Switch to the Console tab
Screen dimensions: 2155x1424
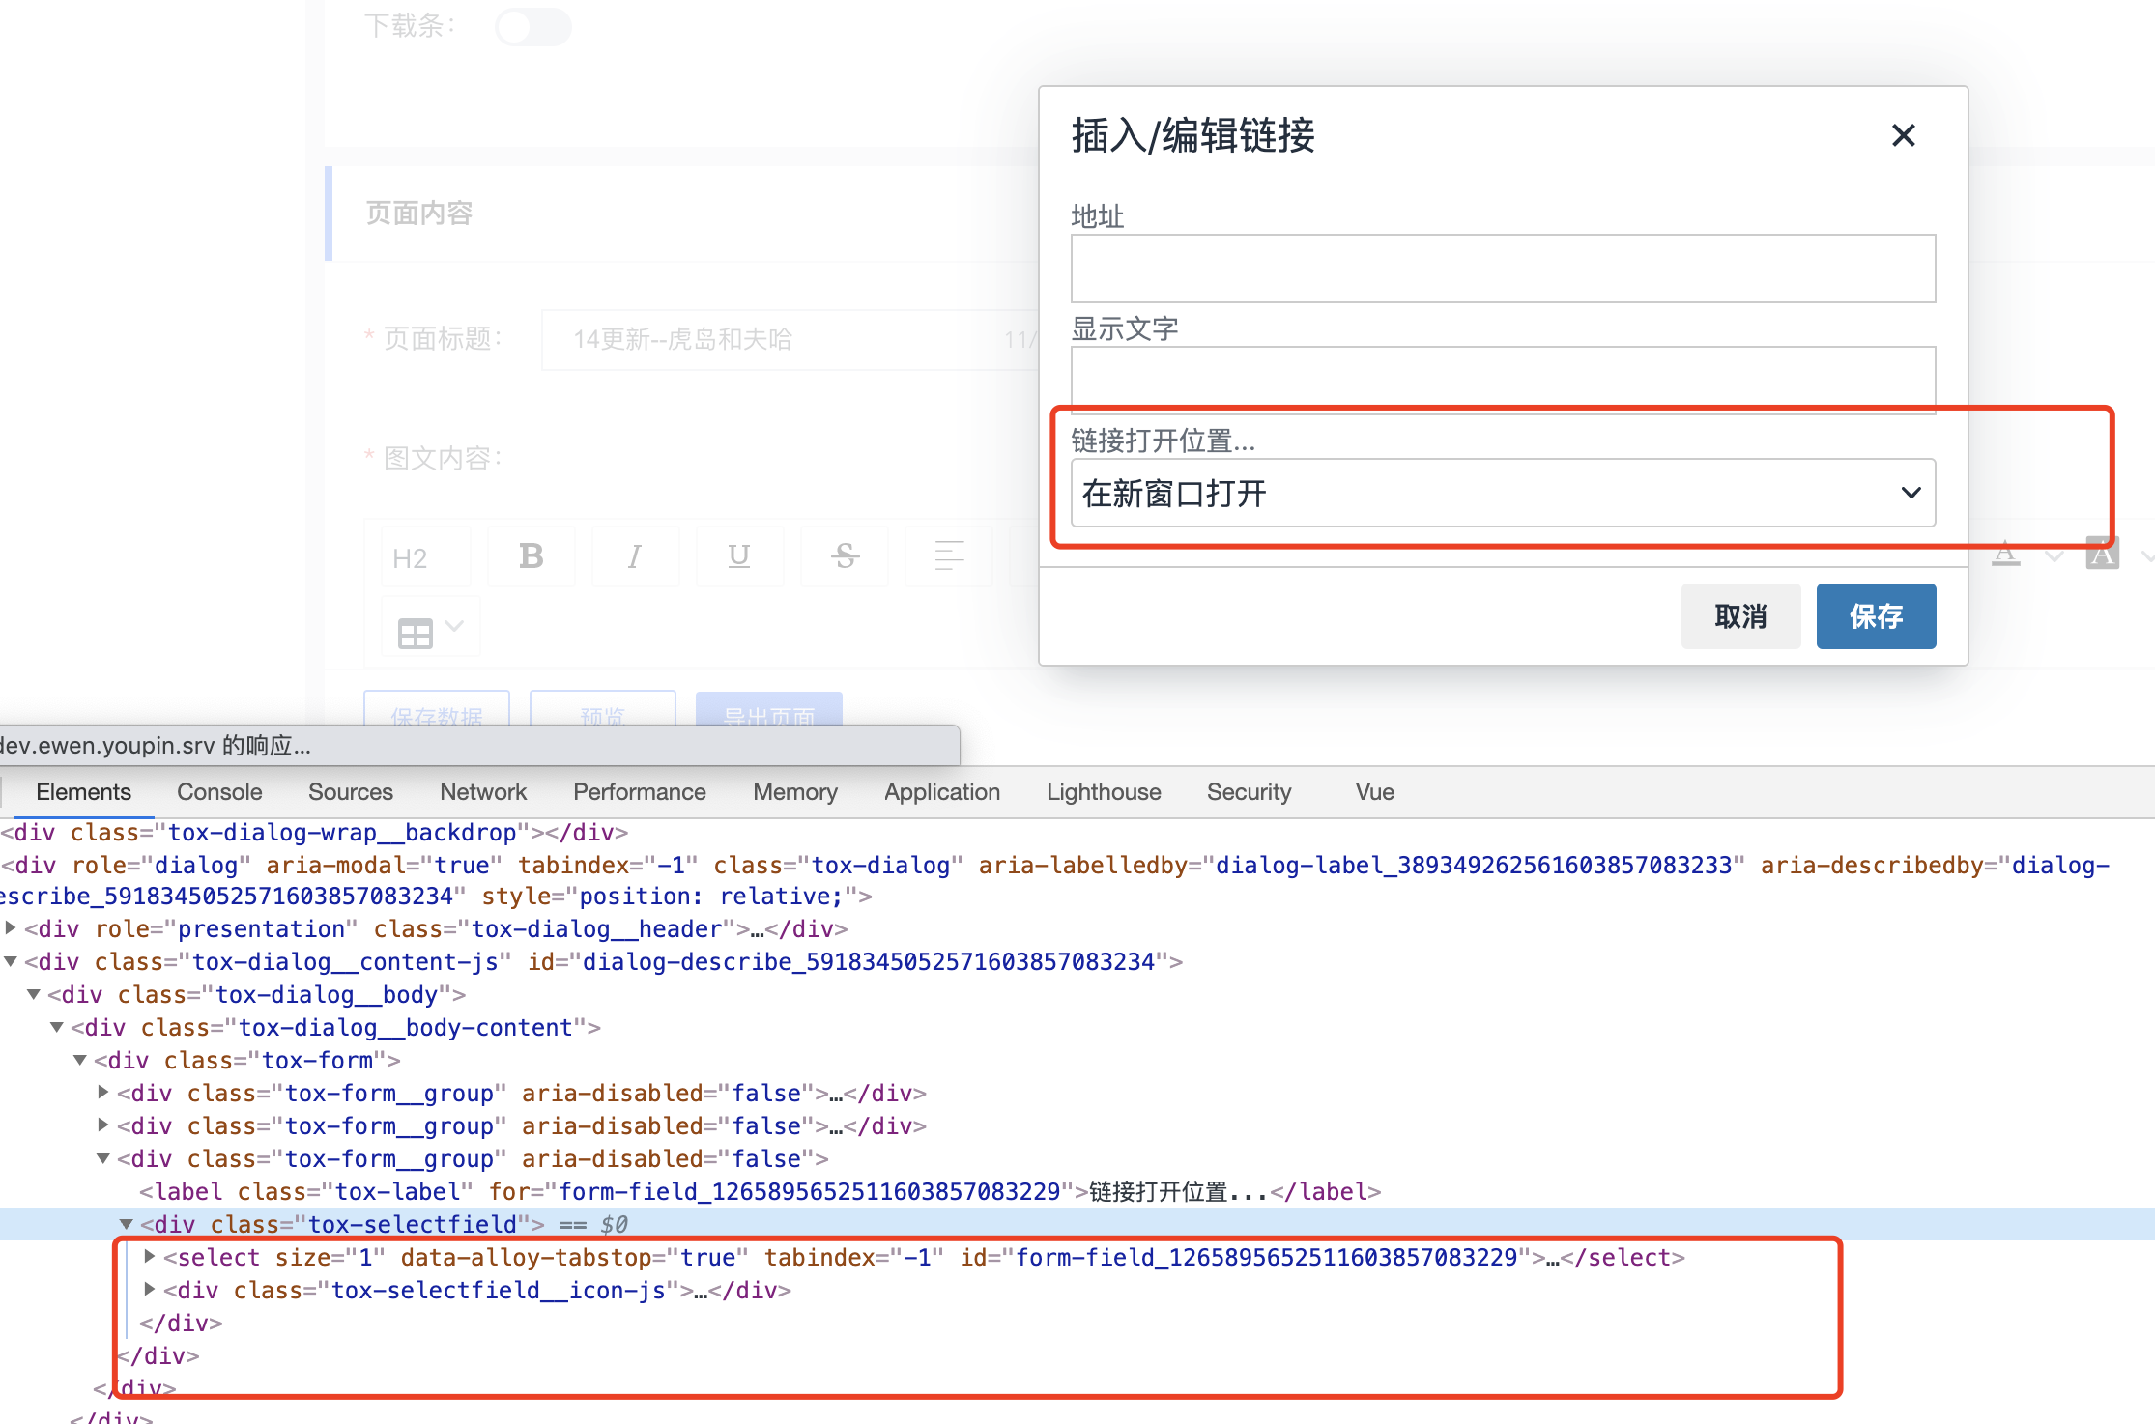click(x=219, y=792)
